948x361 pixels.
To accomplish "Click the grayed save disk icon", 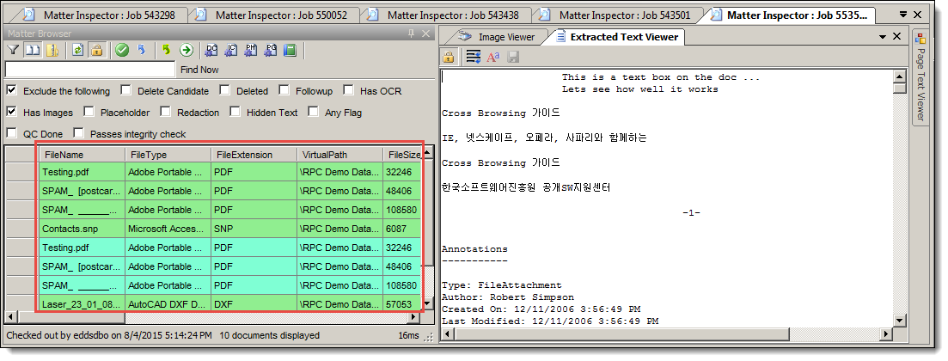I will pyautogui.click(x=513, y=58).
